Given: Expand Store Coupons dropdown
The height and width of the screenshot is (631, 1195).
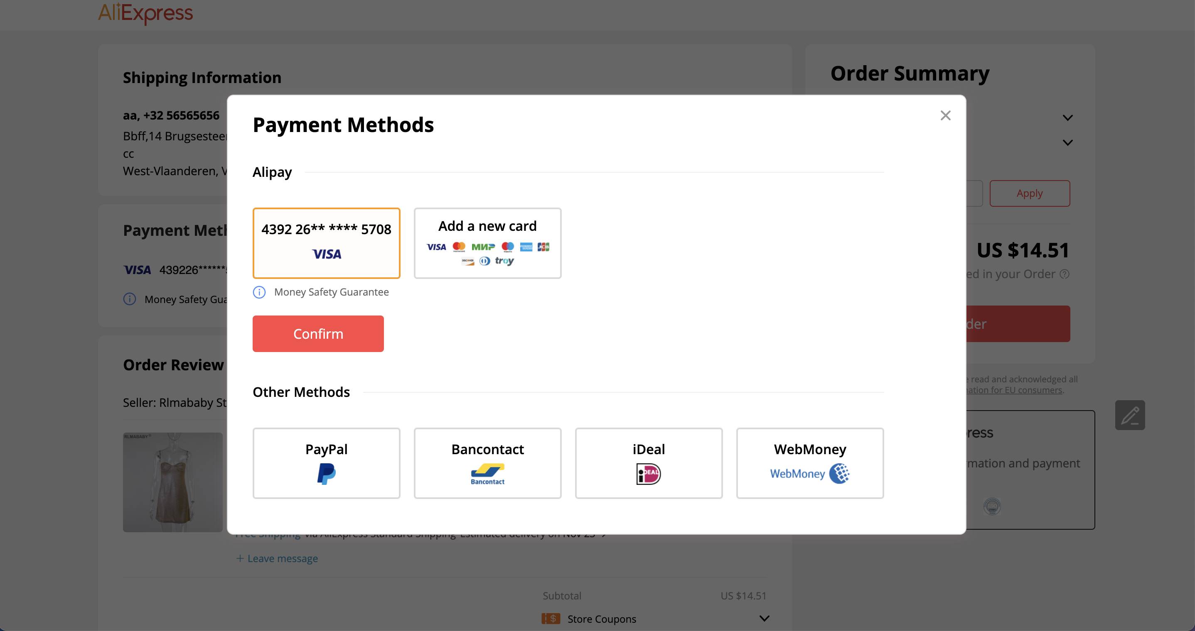Looking at the screenshot, I should tap(764, 619).
